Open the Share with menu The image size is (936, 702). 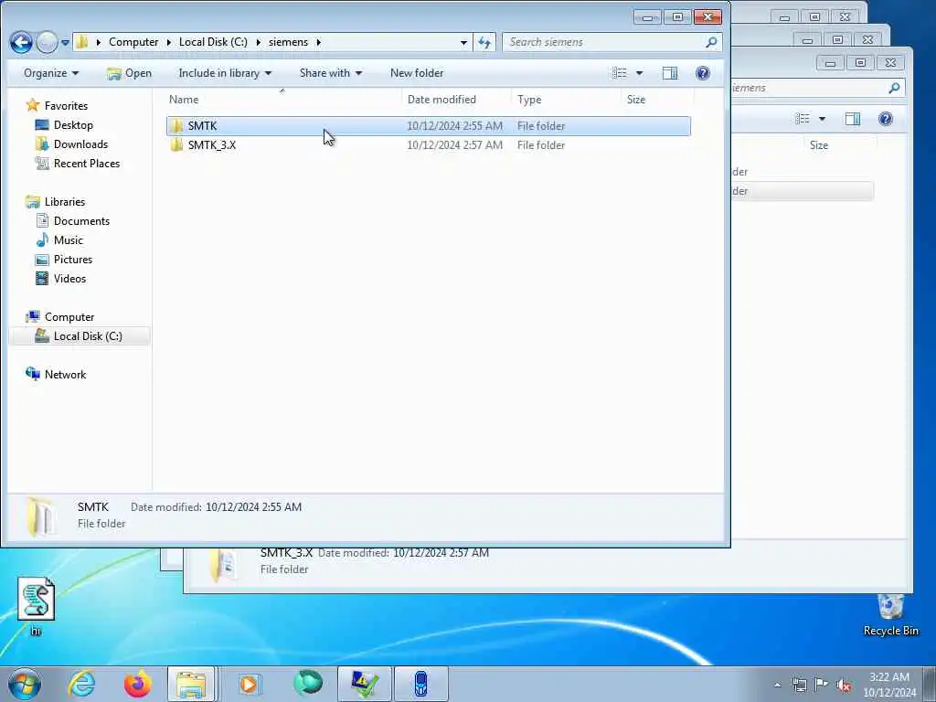click(330, 73)
